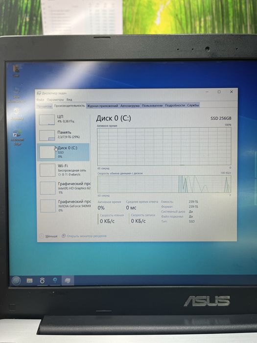Click the Емкость 239 ГБ value
257x343 pixels.
coord(193,202)
